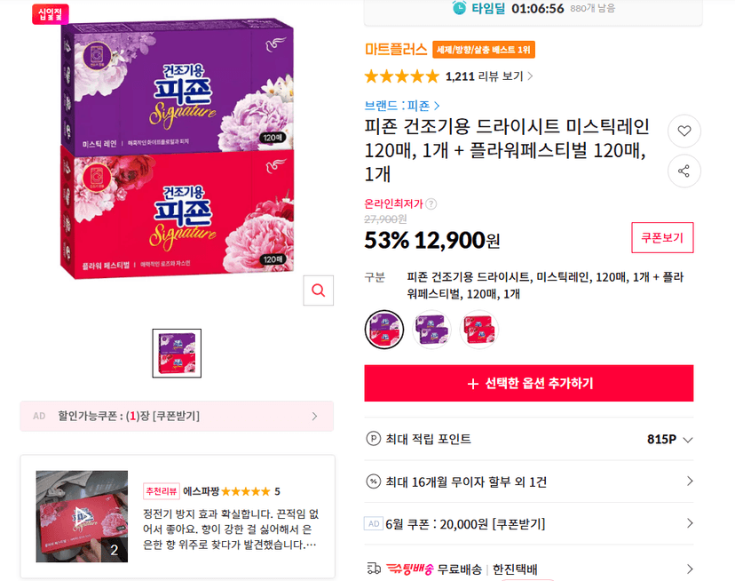Image resolution: width=735 pixels, height=581 pixels.
Task: Select the purple and red combo option swatch
Action: click(x=383, y=330)
